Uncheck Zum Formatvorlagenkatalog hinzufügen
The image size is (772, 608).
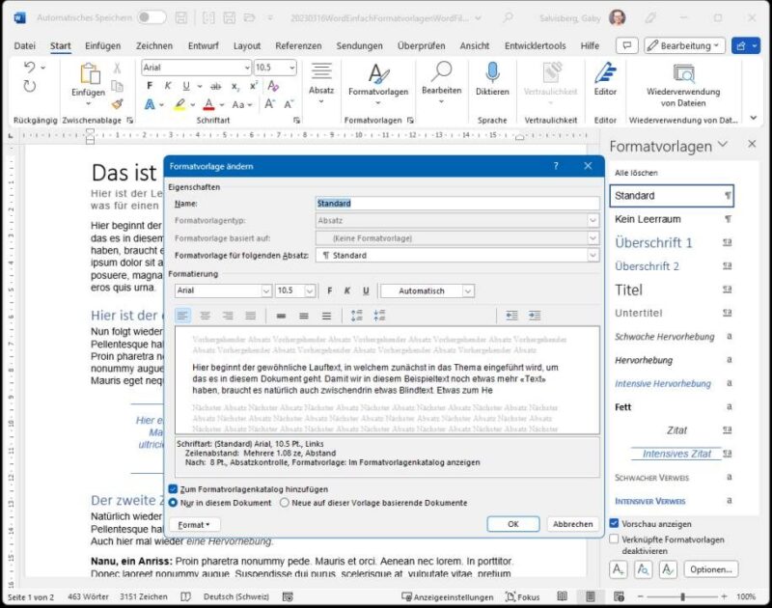point(174,489)
